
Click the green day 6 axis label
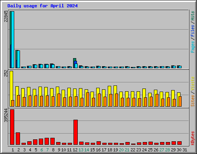click(x=42, y=150)
